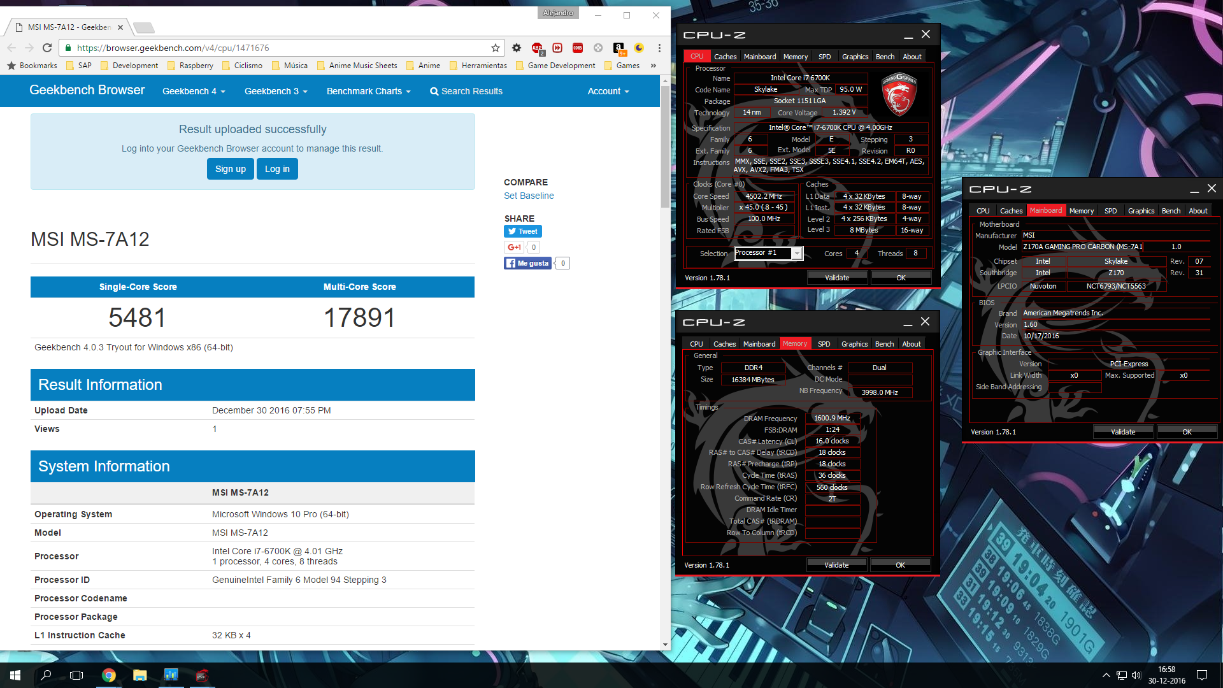Open the Development bookmarks folder
The image size is (1223, 688).
tap(129, 66)
